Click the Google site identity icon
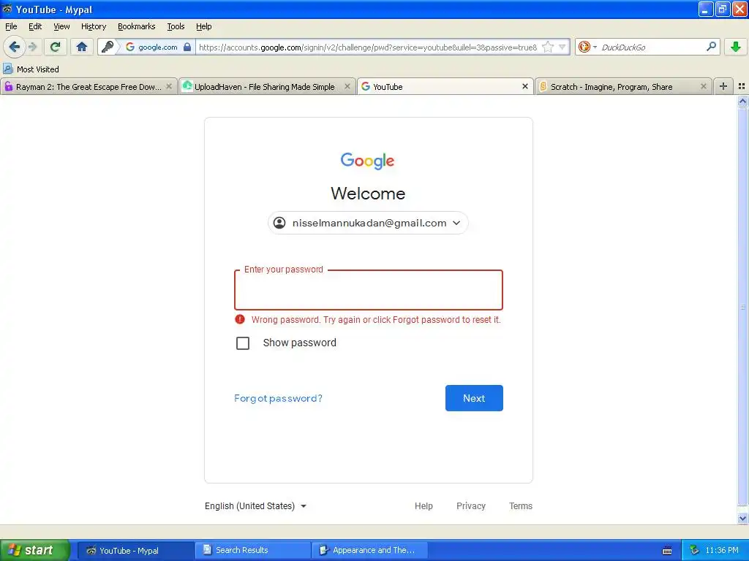Viewport: 749px width, 561px height. pyautogui.click(x=130, y=47)
